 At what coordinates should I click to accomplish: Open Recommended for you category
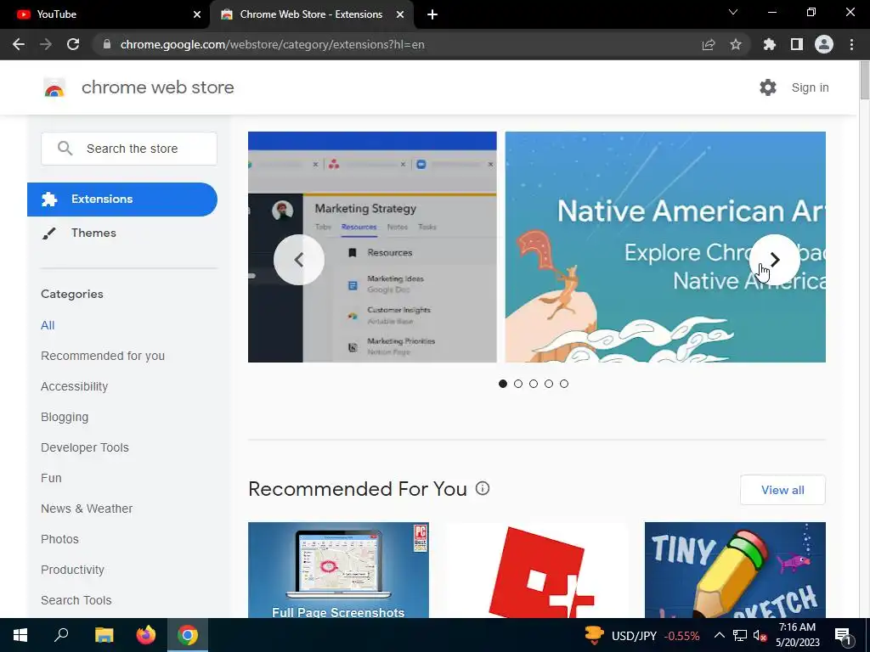pyautogui.click(x=103, y=356)
